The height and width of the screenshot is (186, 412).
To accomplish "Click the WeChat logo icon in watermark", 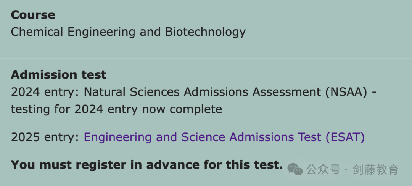I will click(295, 170).
